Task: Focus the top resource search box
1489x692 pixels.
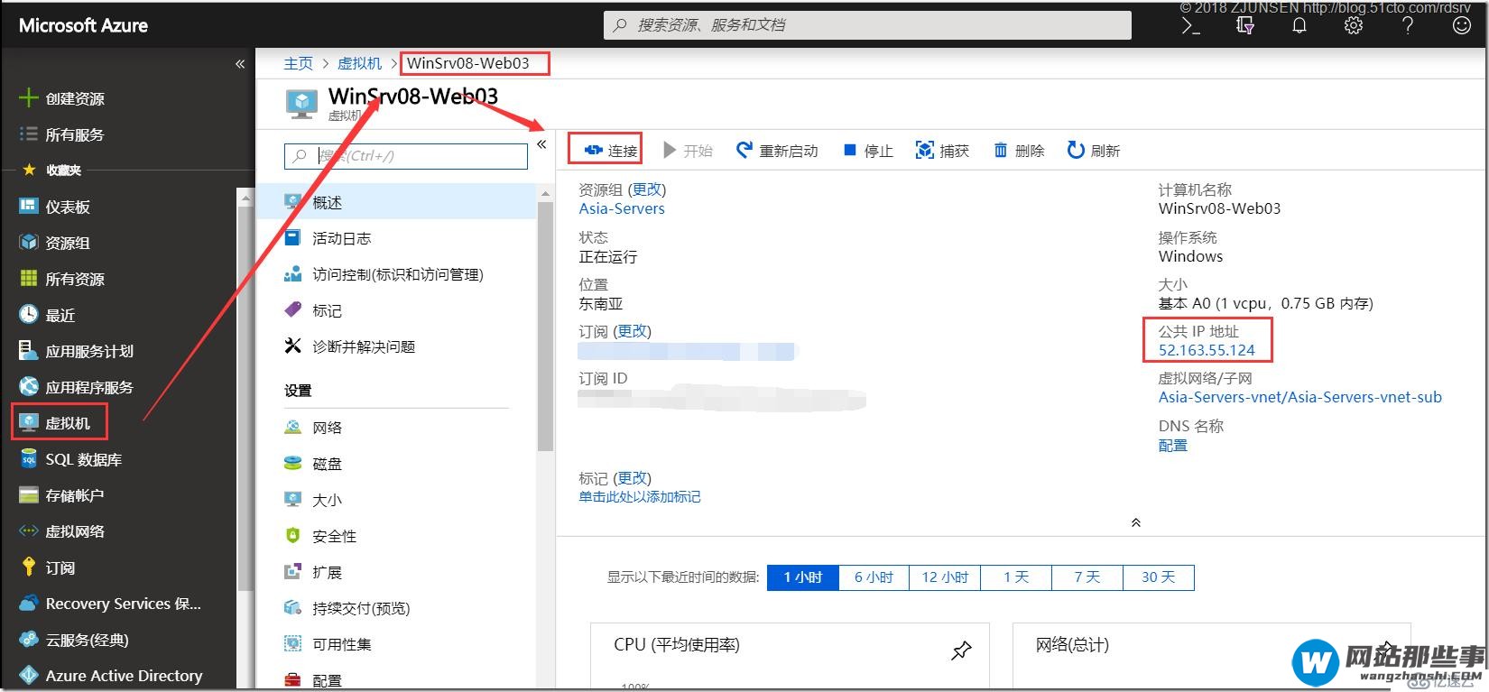Action: [867, 25]
